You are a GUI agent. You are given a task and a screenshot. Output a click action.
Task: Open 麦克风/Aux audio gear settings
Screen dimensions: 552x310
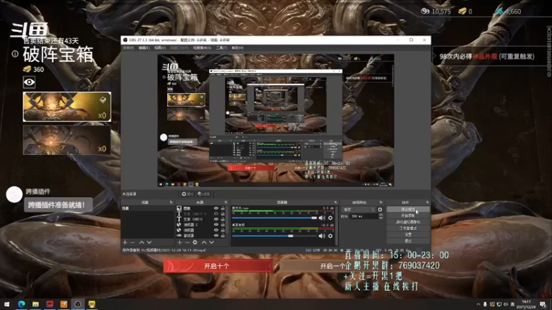[x=331, y=218]
